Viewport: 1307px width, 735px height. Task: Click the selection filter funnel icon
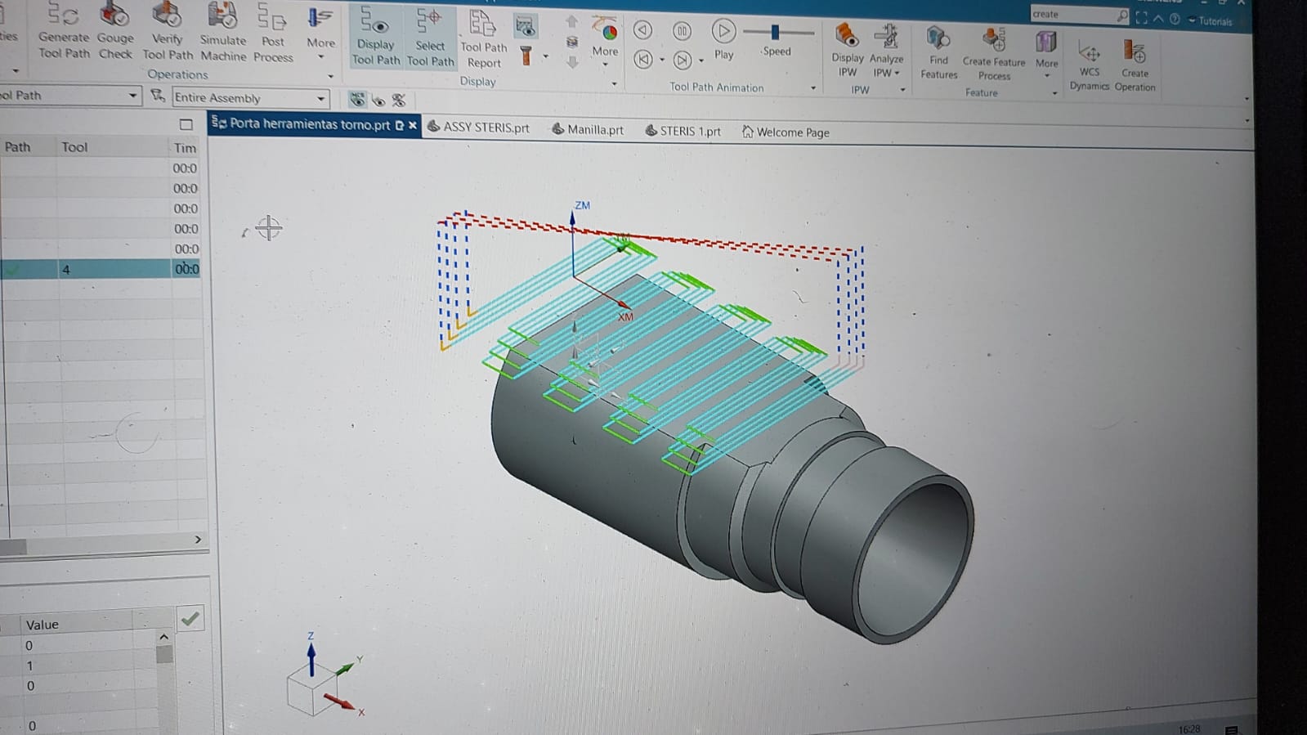[x=158, y=96]
